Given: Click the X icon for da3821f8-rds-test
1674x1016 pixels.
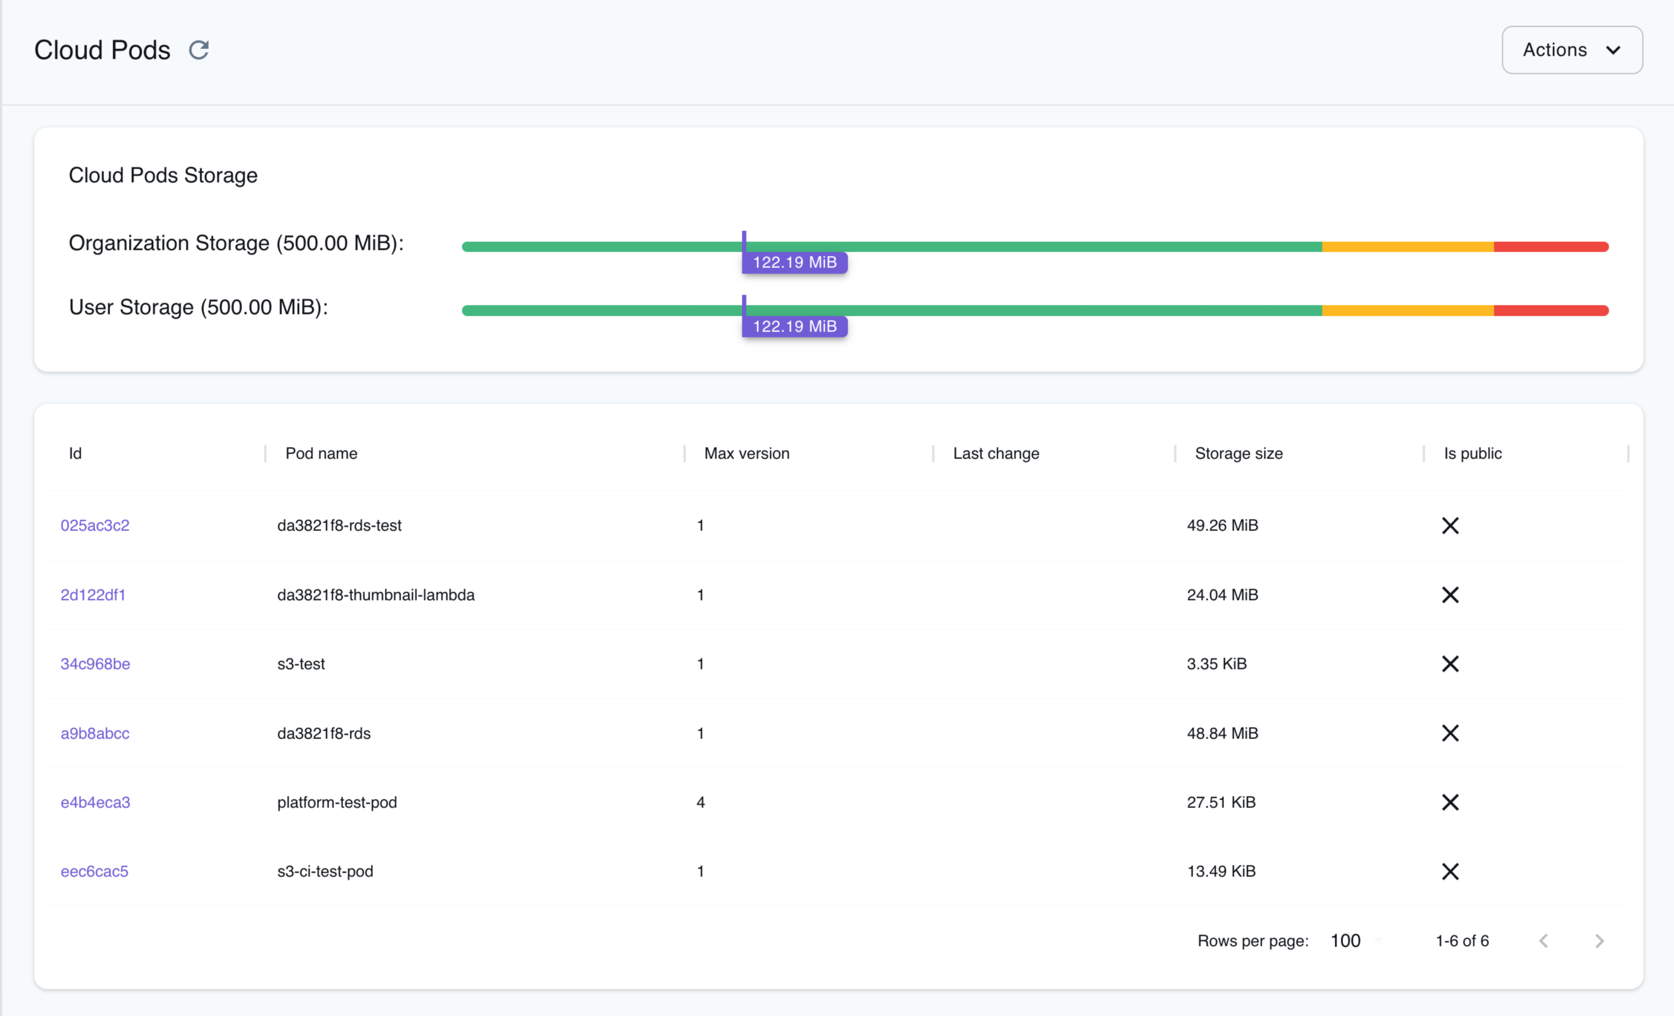Looking at the screenshot, I should 1451,525.
